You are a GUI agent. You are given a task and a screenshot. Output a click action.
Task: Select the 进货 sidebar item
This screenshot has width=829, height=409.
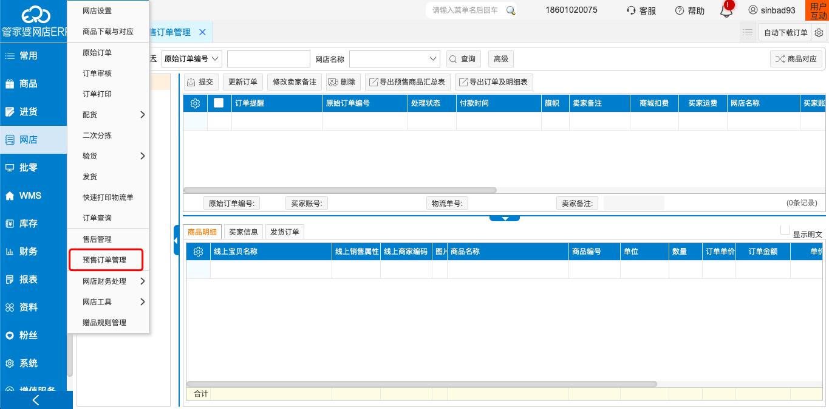pos(33,112)
